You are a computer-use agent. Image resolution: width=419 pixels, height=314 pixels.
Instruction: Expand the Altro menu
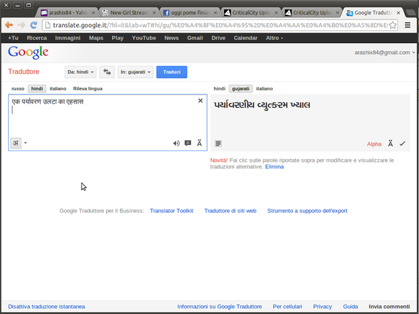(x=274, y=38)
